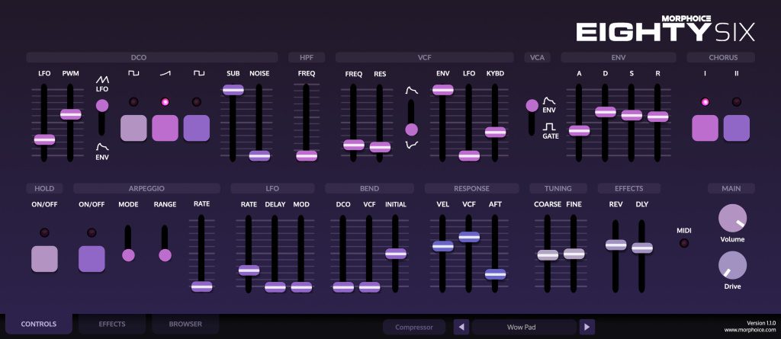The image size is (781, 339).
Task: Click the pulse wave indicator LED
Action: [x=133, y=102]
